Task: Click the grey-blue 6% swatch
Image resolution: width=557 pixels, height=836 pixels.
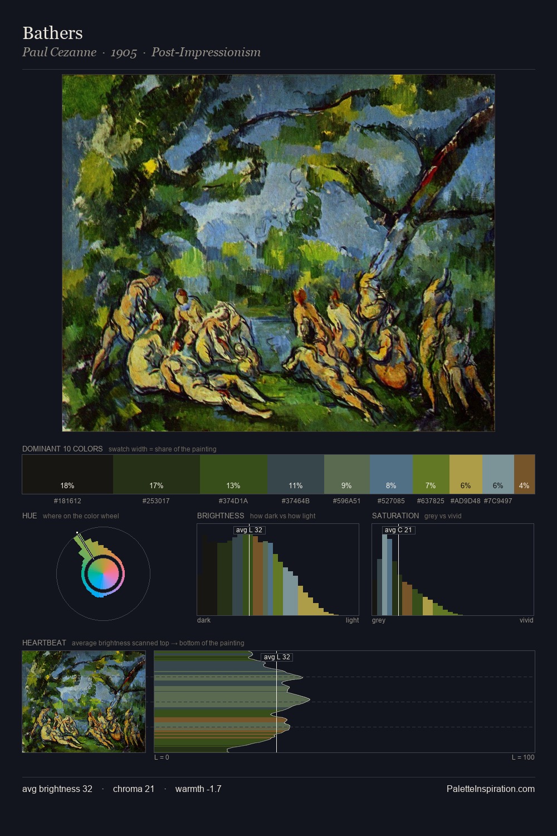Action: [x=498, y=474]
